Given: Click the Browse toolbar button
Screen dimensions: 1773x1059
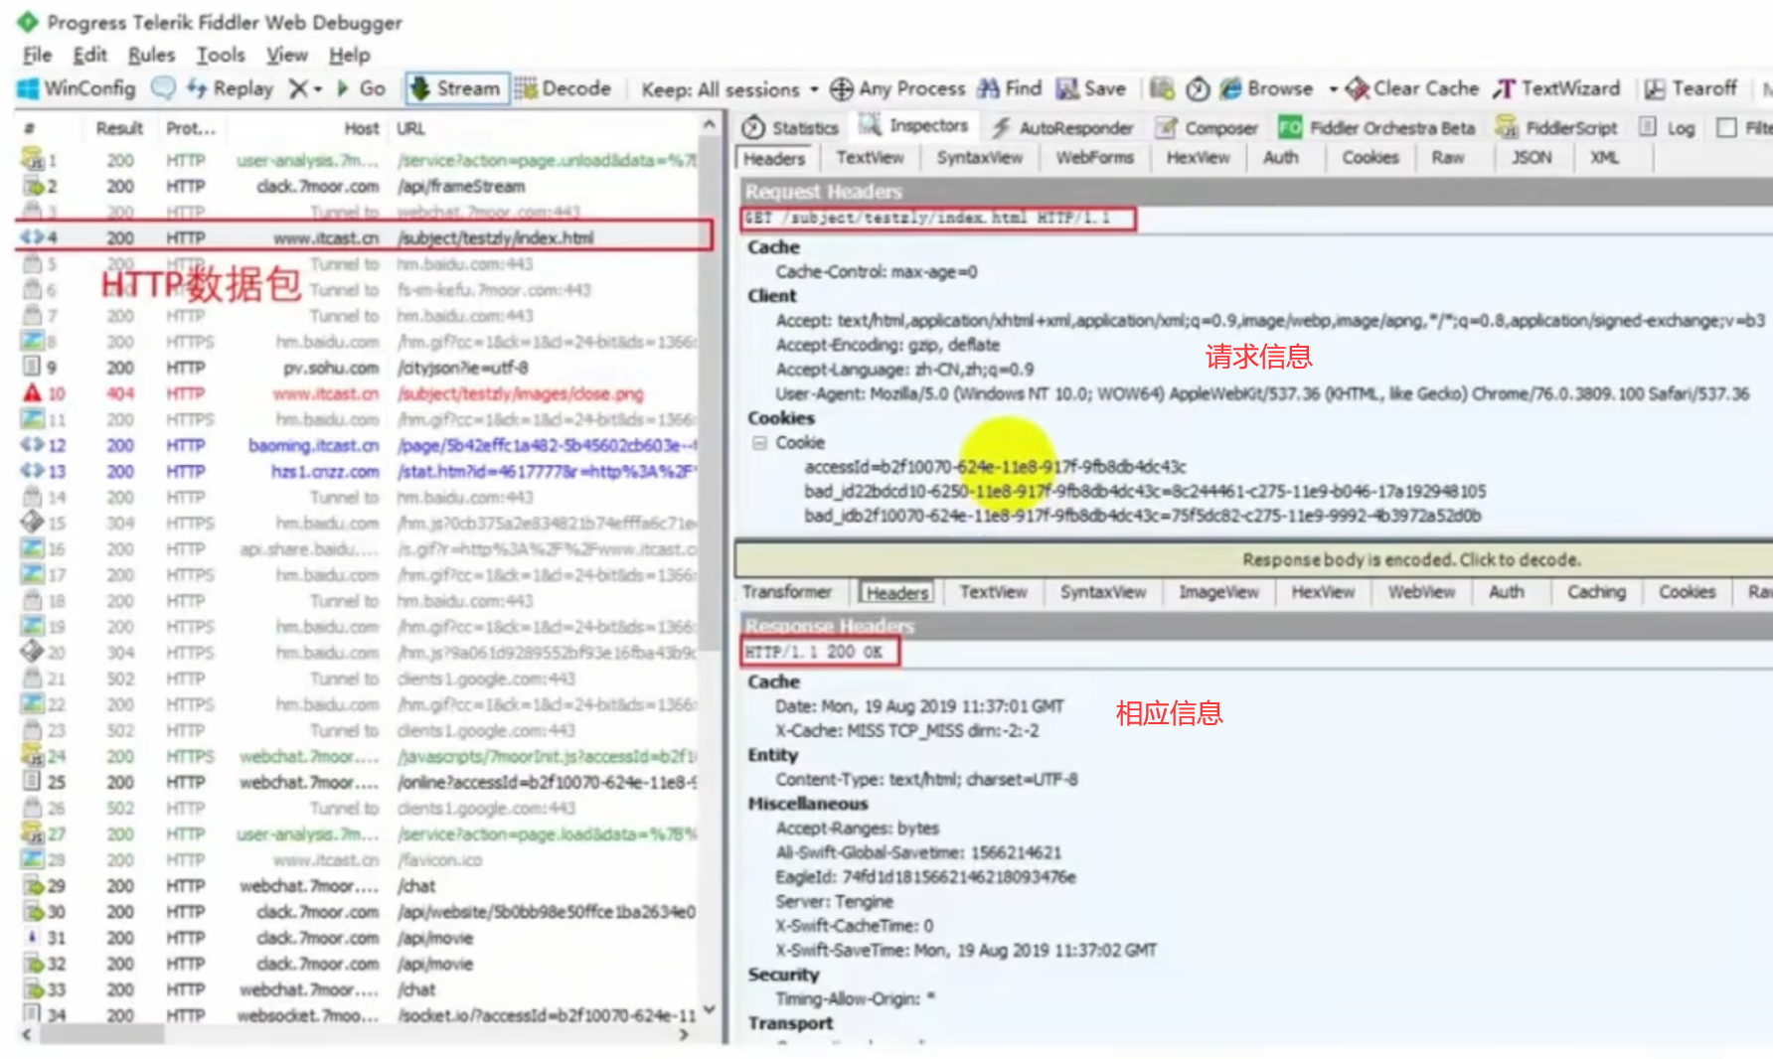Looking at the screenshot, I should (1266, 88).
